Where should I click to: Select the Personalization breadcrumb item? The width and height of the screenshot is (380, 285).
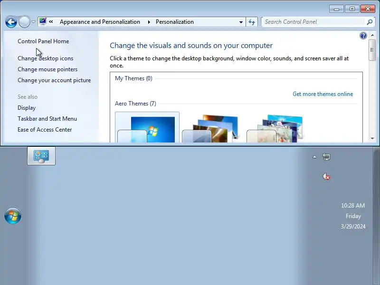(x=175, y=22)
